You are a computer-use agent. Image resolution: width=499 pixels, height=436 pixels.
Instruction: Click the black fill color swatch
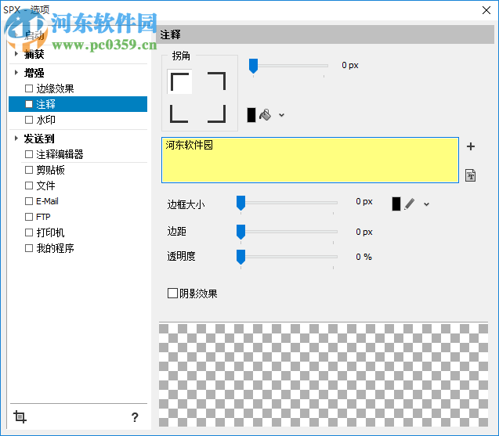pyautogui.click(x=251, y=115)
